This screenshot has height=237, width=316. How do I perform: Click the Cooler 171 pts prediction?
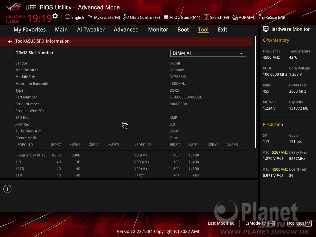tap(295, 141)
